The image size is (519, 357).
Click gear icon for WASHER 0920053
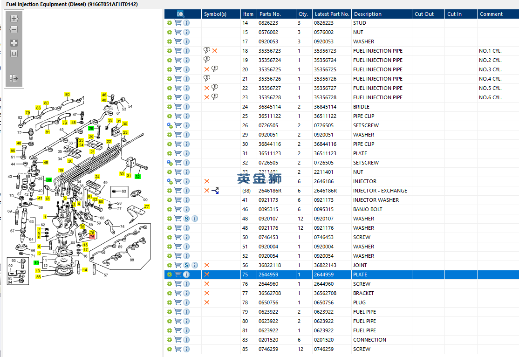pos(170,41)
